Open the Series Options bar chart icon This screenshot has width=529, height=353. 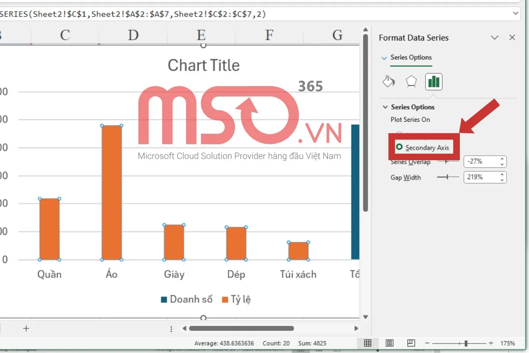point(433,82)
